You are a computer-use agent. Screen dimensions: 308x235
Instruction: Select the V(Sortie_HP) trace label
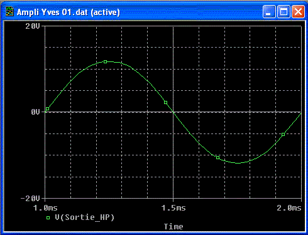pyautogui.click(x=85, y=217)
